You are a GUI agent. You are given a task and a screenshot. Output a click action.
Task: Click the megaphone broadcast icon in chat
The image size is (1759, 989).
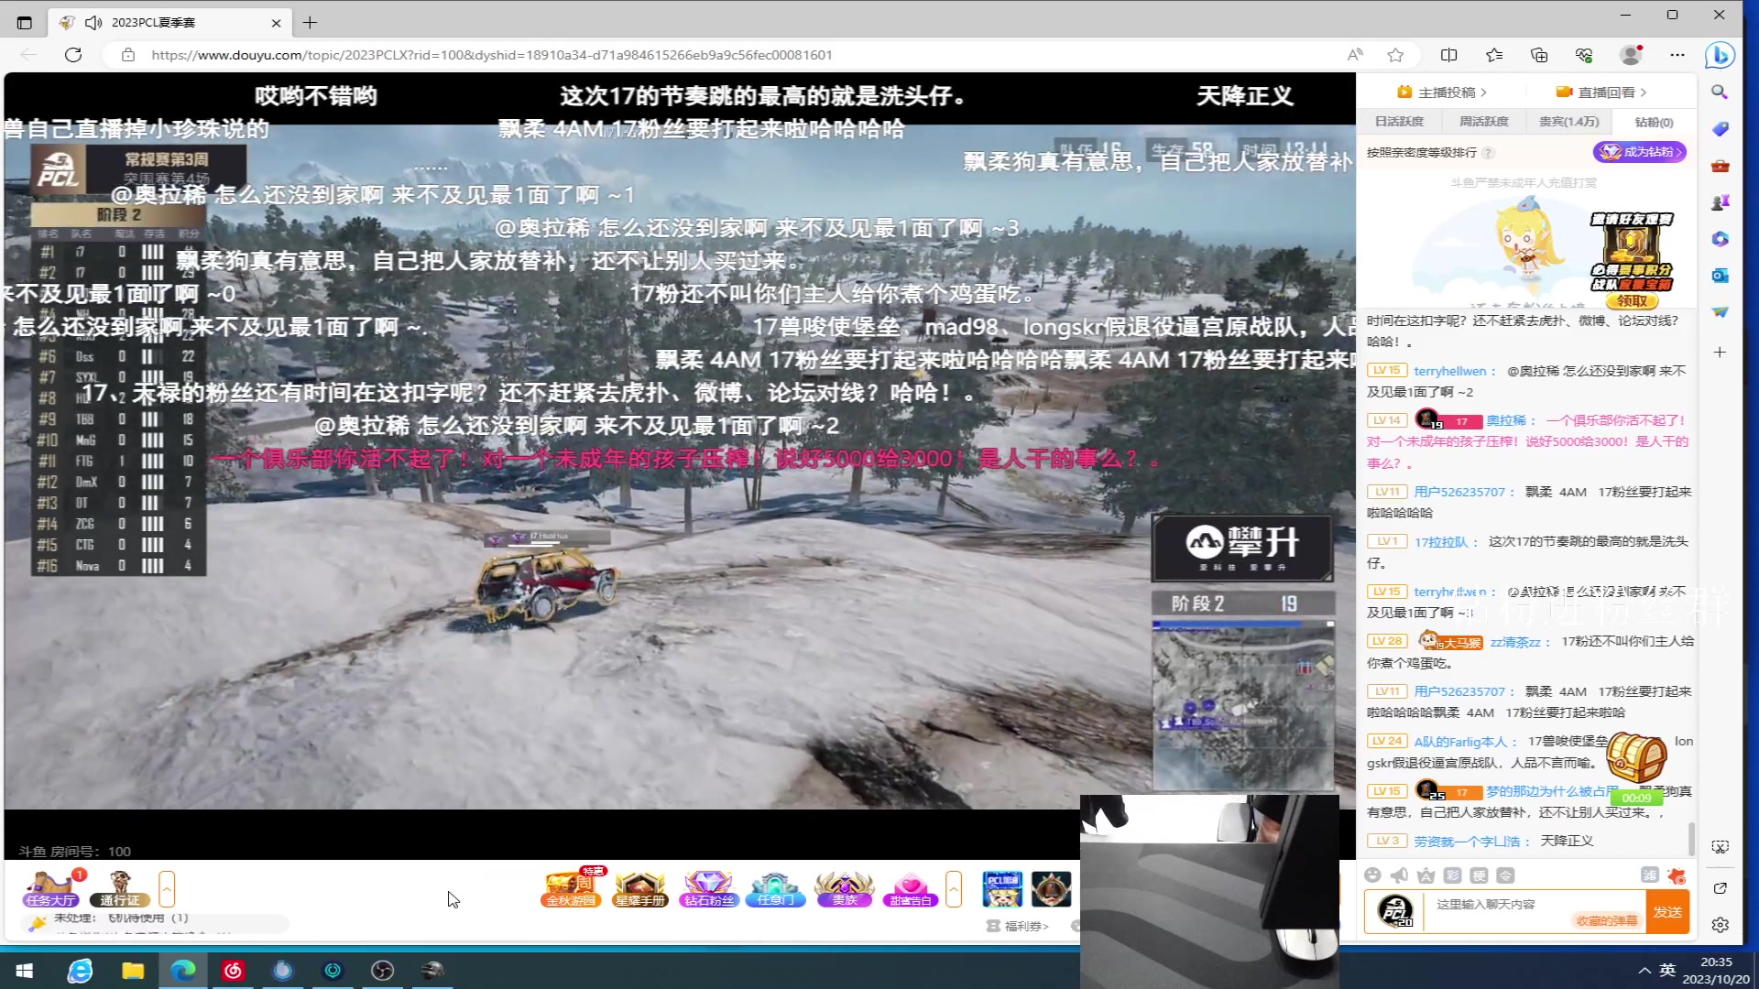[x=1399, y=875]
